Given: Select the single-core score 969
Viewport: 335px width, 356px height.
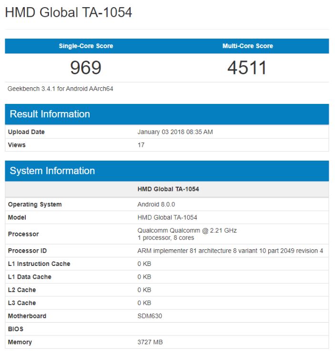Looking at the screenshot, I should (86, 67).
